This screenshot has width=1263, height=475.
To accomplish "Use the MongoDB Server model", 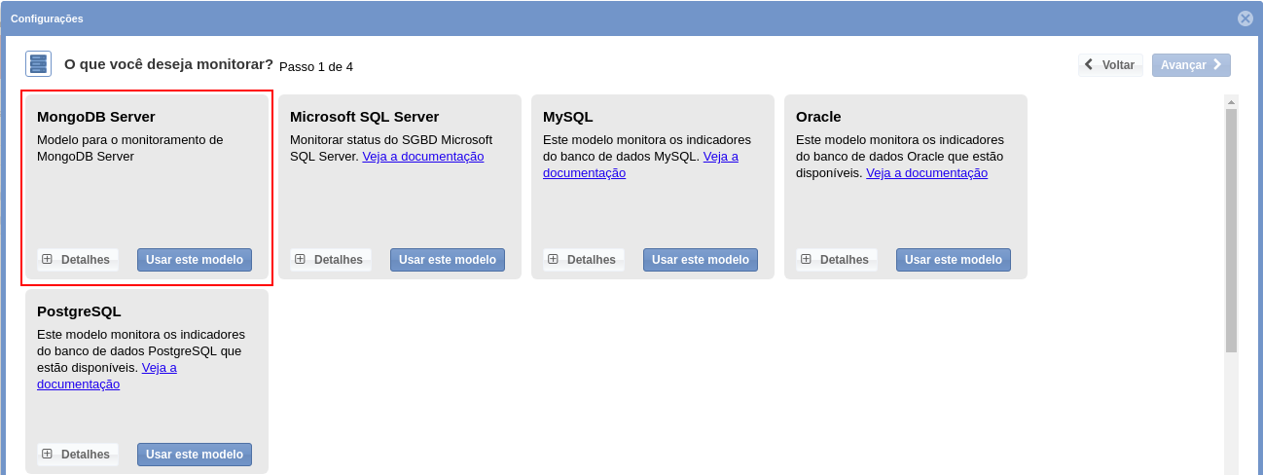I will (x=195, y=260).
